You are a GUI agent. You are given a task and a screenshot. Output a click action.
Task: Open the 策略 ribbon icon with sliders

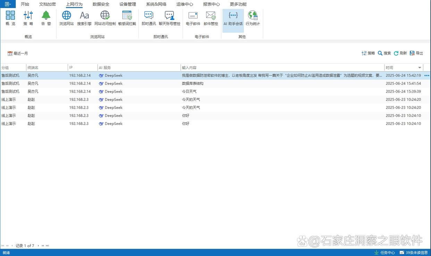(x=28, y=18)
